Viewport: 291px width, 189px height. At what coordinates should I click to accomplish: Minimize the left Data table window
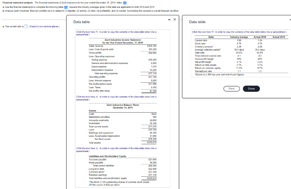click(169, 19)
